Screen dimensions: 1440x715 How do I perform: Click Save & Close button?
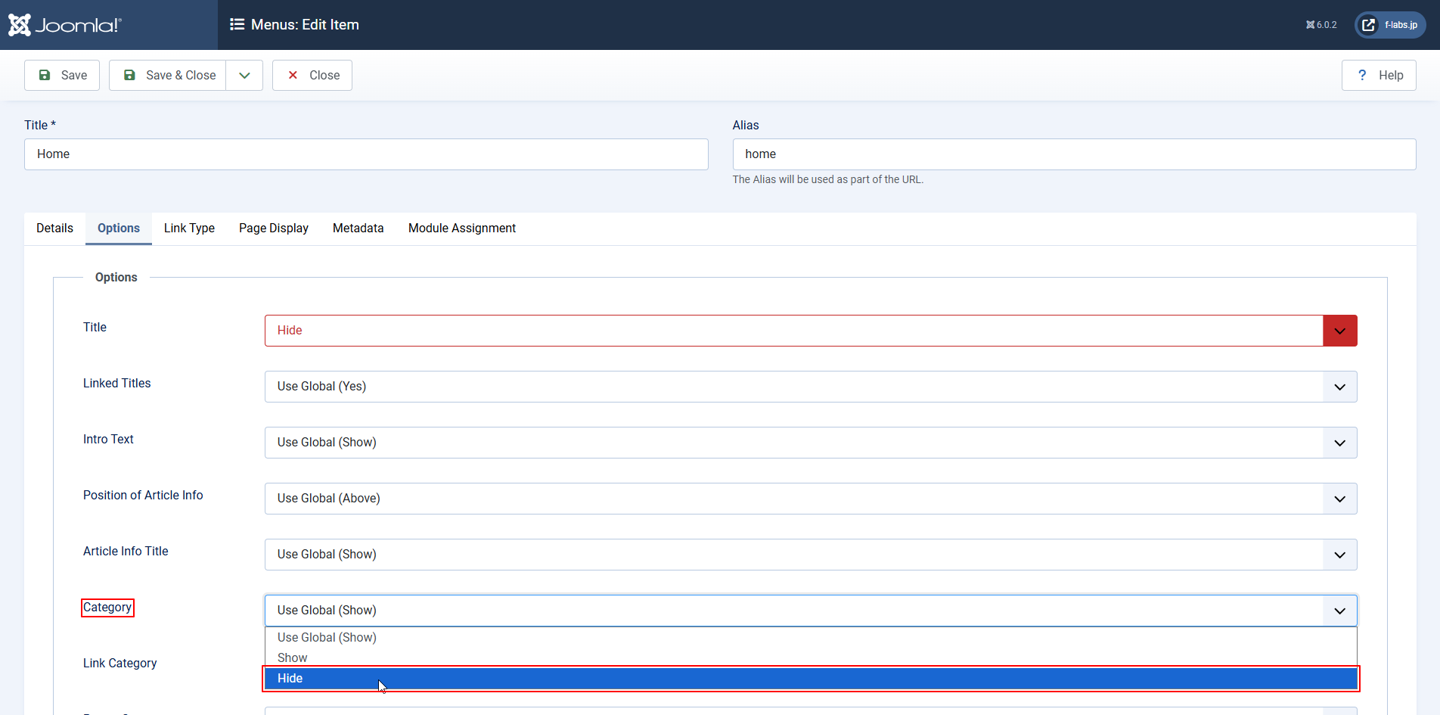[x=168, y=76]
